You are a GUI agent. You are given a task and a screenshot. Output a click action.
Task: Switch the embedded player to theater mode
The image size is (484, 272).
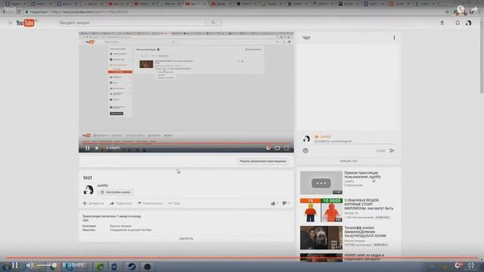tap(278, 148)
